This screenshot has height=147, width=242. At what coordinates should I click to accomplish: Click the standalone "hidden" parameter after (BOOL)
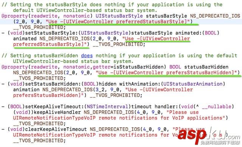pyautogui.click(x=107, y=84)
